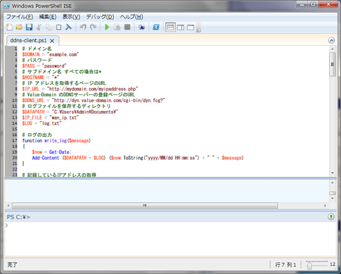Click green up arrow beside command prompt
The image size is (341, 274).
click(x=331, y=217)
